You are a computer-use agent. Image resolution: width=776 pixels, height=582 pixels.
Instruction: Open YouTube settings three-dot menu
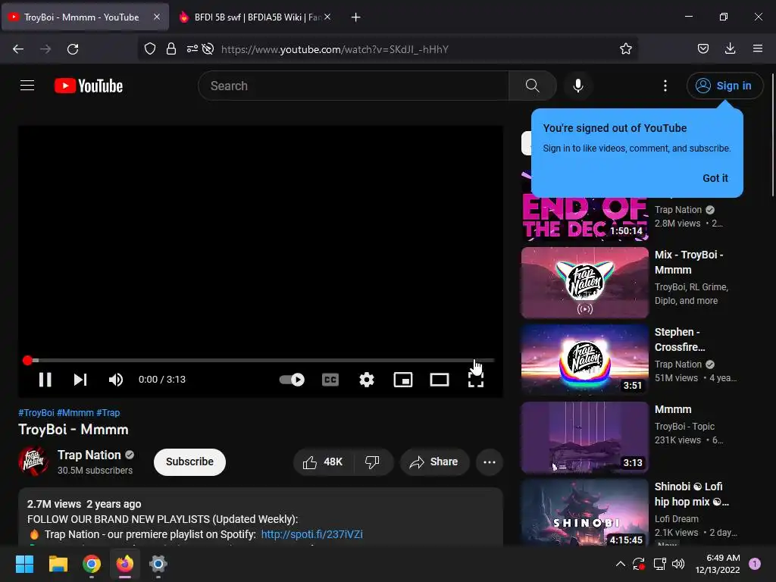click(x=665, y=86)
